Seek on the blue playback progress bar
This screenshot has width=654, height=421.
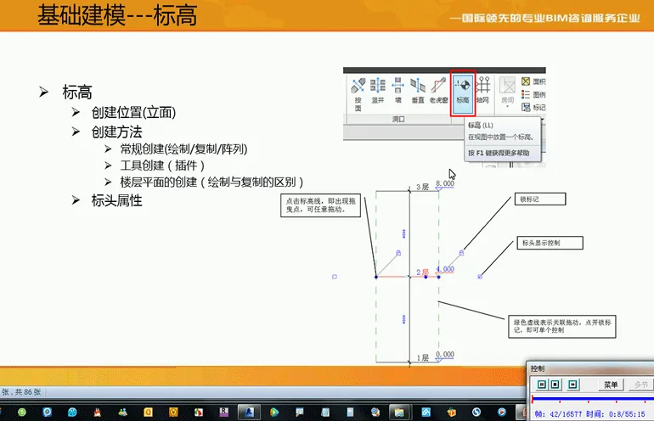pos(593,399)
